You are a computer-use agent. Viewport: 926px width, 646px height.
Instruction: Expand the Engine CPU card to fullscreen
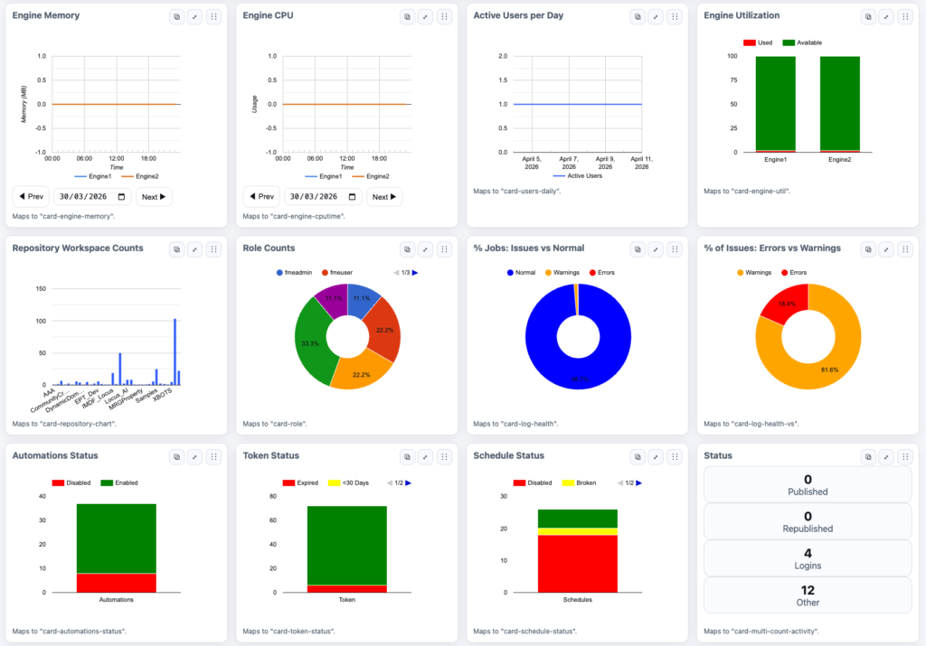(425, 16)
